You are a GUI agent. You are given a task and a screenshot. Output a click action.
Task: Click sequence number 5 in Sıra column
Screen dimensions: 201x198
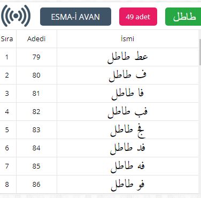7,130
